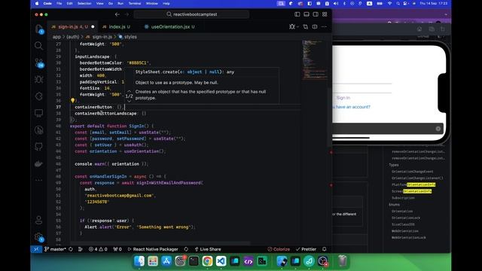The width and height of the screenshot is (482, 271).
Task: Toggle Colorize in status bar
Action: [x=279, y=249]
